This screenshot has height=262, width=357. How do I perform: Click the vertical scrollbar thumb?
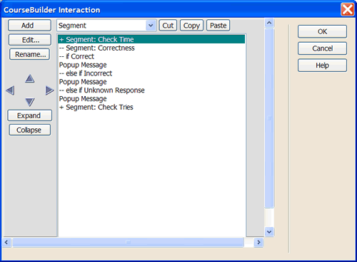(x=269, y=118)
